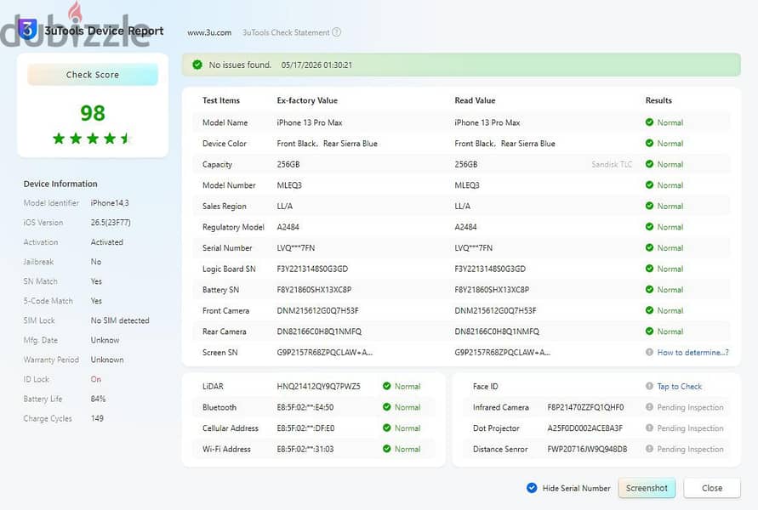The width and height of the screenshot is (758, 510).
Task: Click the Infrared Camera pending inspection icon
Action: click(649, 407)
